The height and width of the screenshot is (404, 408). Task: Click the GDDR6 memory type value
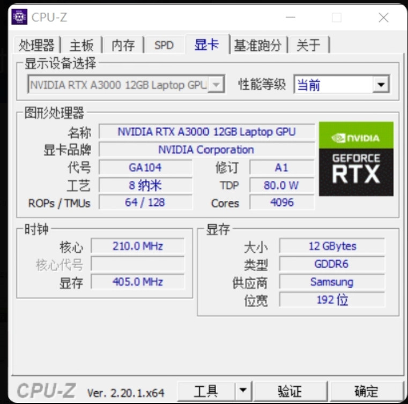pyautogui.click(x=332, y=264)
